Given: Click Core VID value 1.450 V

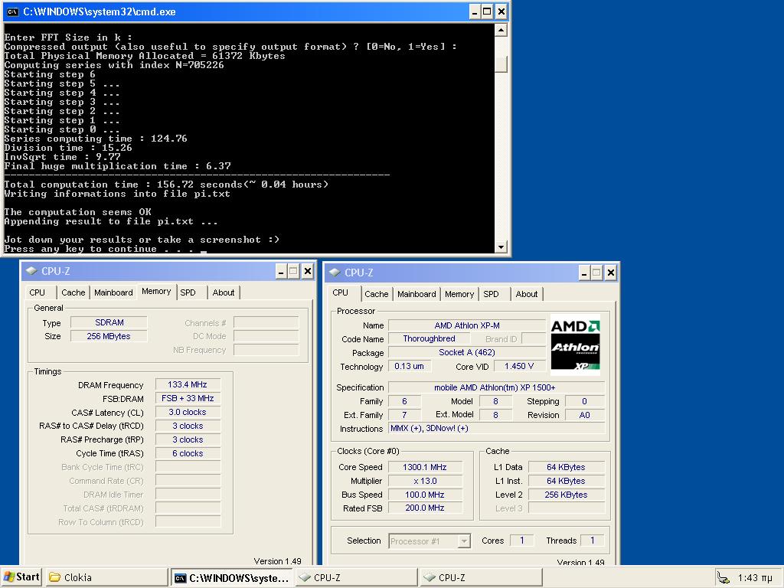Looking at the screenshot, I should [519, 366].
